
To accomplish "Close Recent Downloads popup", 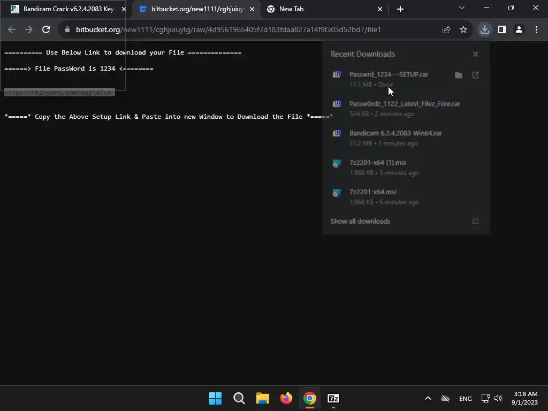I will click(x=475, y=54).
